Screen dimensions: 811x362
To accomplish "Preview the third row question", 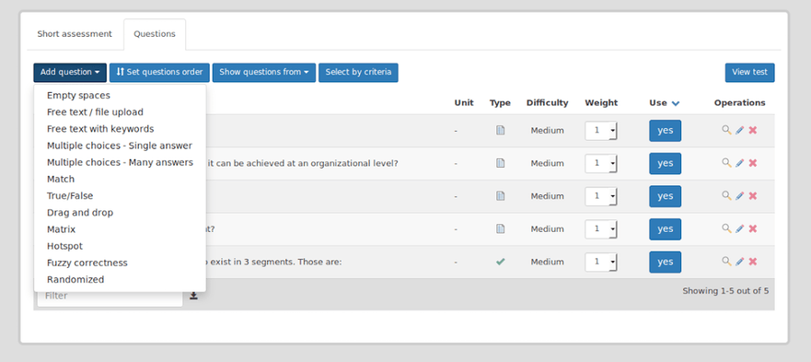I will [726, 196].
